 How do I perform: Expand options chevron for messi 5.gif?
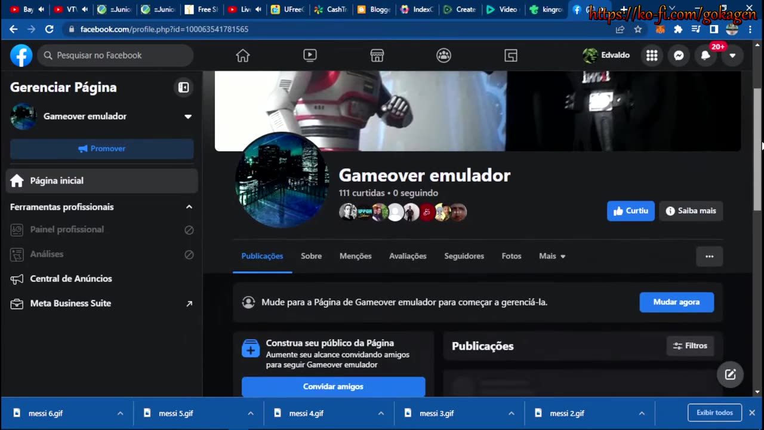[251, 413]
